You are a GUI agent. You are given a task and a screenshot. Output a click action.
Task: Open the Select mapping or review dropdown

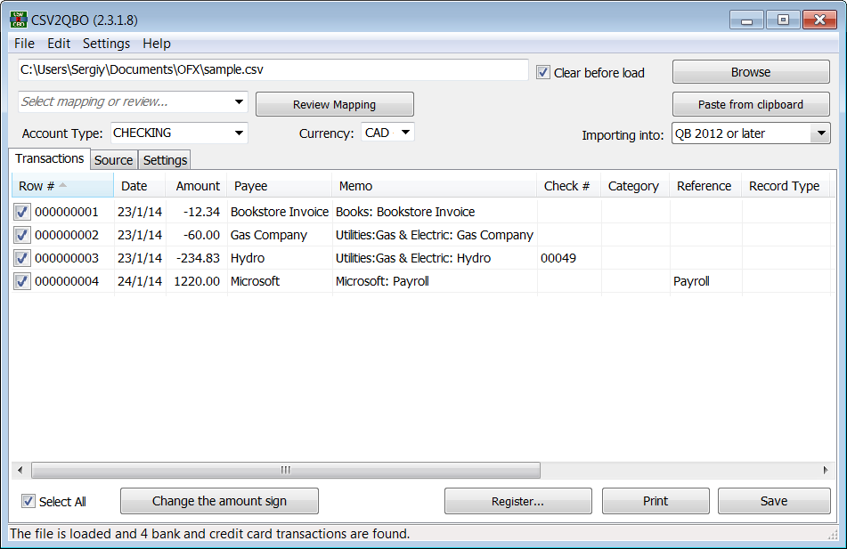pos(133,101)
